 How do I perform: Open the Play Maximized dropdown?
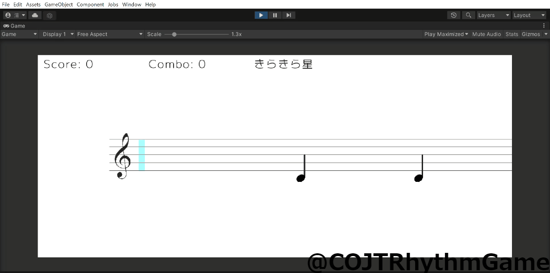(x=446, y=34)
